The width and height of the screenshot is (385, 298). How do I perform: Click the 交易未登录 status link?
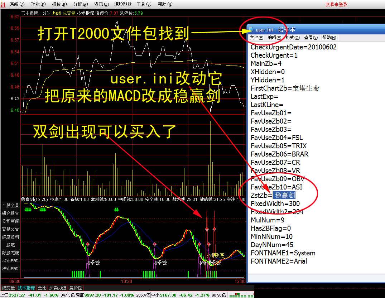(x=336, y=4)
